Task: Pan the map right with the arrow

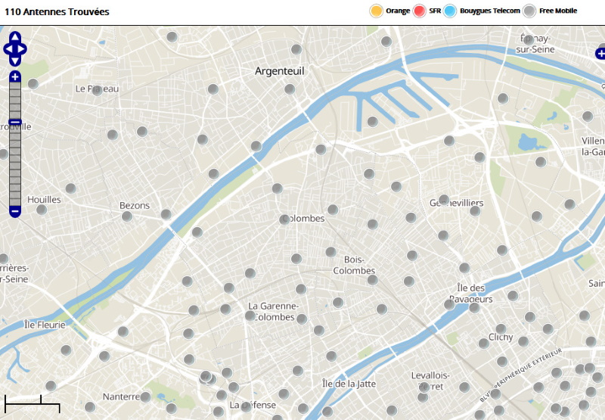Action: [23, 49]
